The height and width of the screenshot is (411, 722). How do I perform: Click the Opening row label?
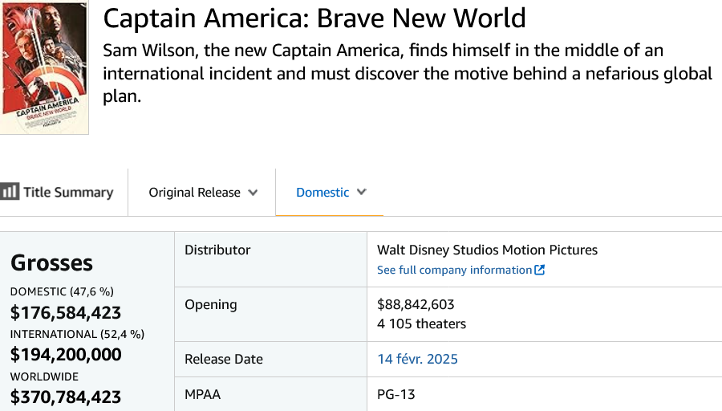211,304
